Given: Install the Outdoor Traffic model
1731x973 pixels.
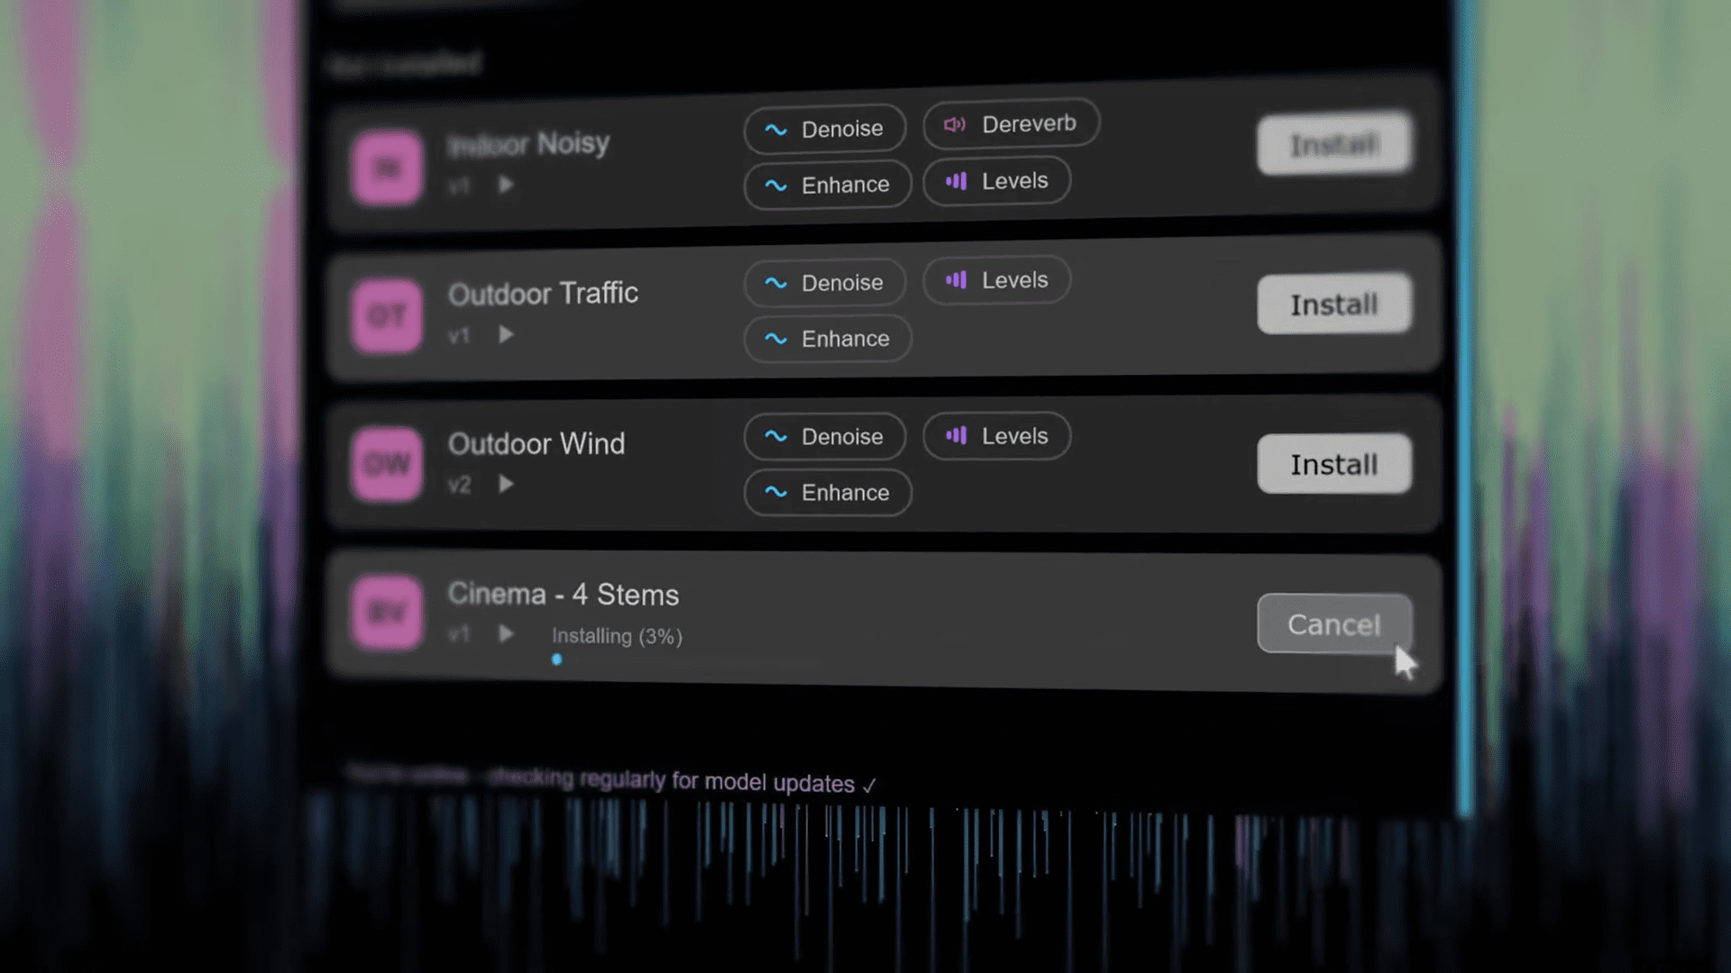Looking at the screenshot, I should pos(1334,305).
